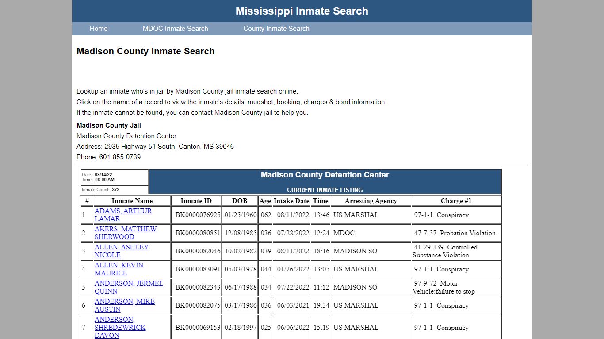
Task: Open record for AKERS, MATTHEW SHERWOOD
Action: 126,233
